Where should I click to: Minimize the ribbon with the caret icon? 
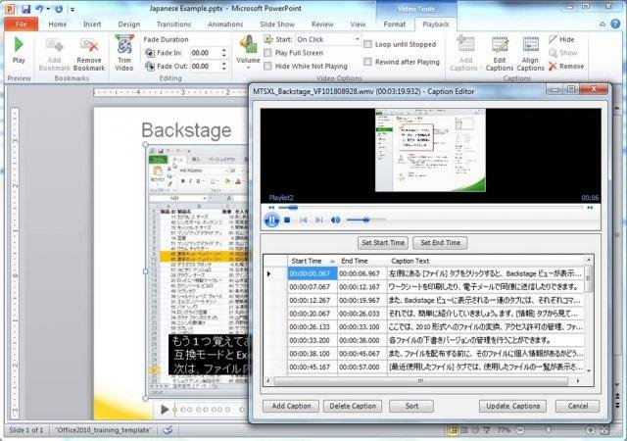(603, 24)
